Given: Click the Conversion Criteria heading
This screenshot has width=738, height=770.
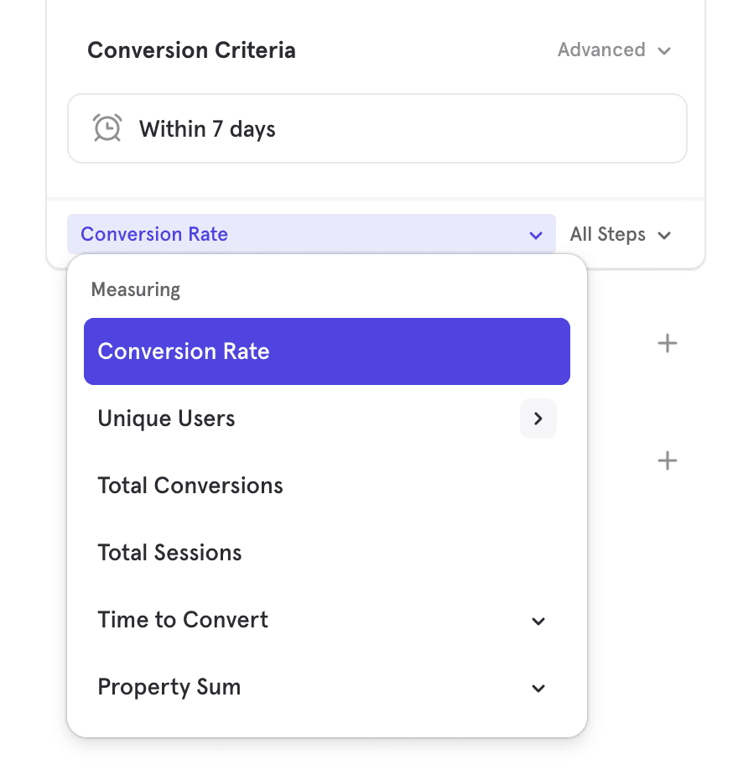Looking at the screenshot, I should click(191, 50).
